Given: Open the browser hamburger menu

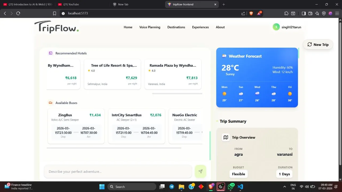Looking at the screenshot, I should click(x=337, y=13).
